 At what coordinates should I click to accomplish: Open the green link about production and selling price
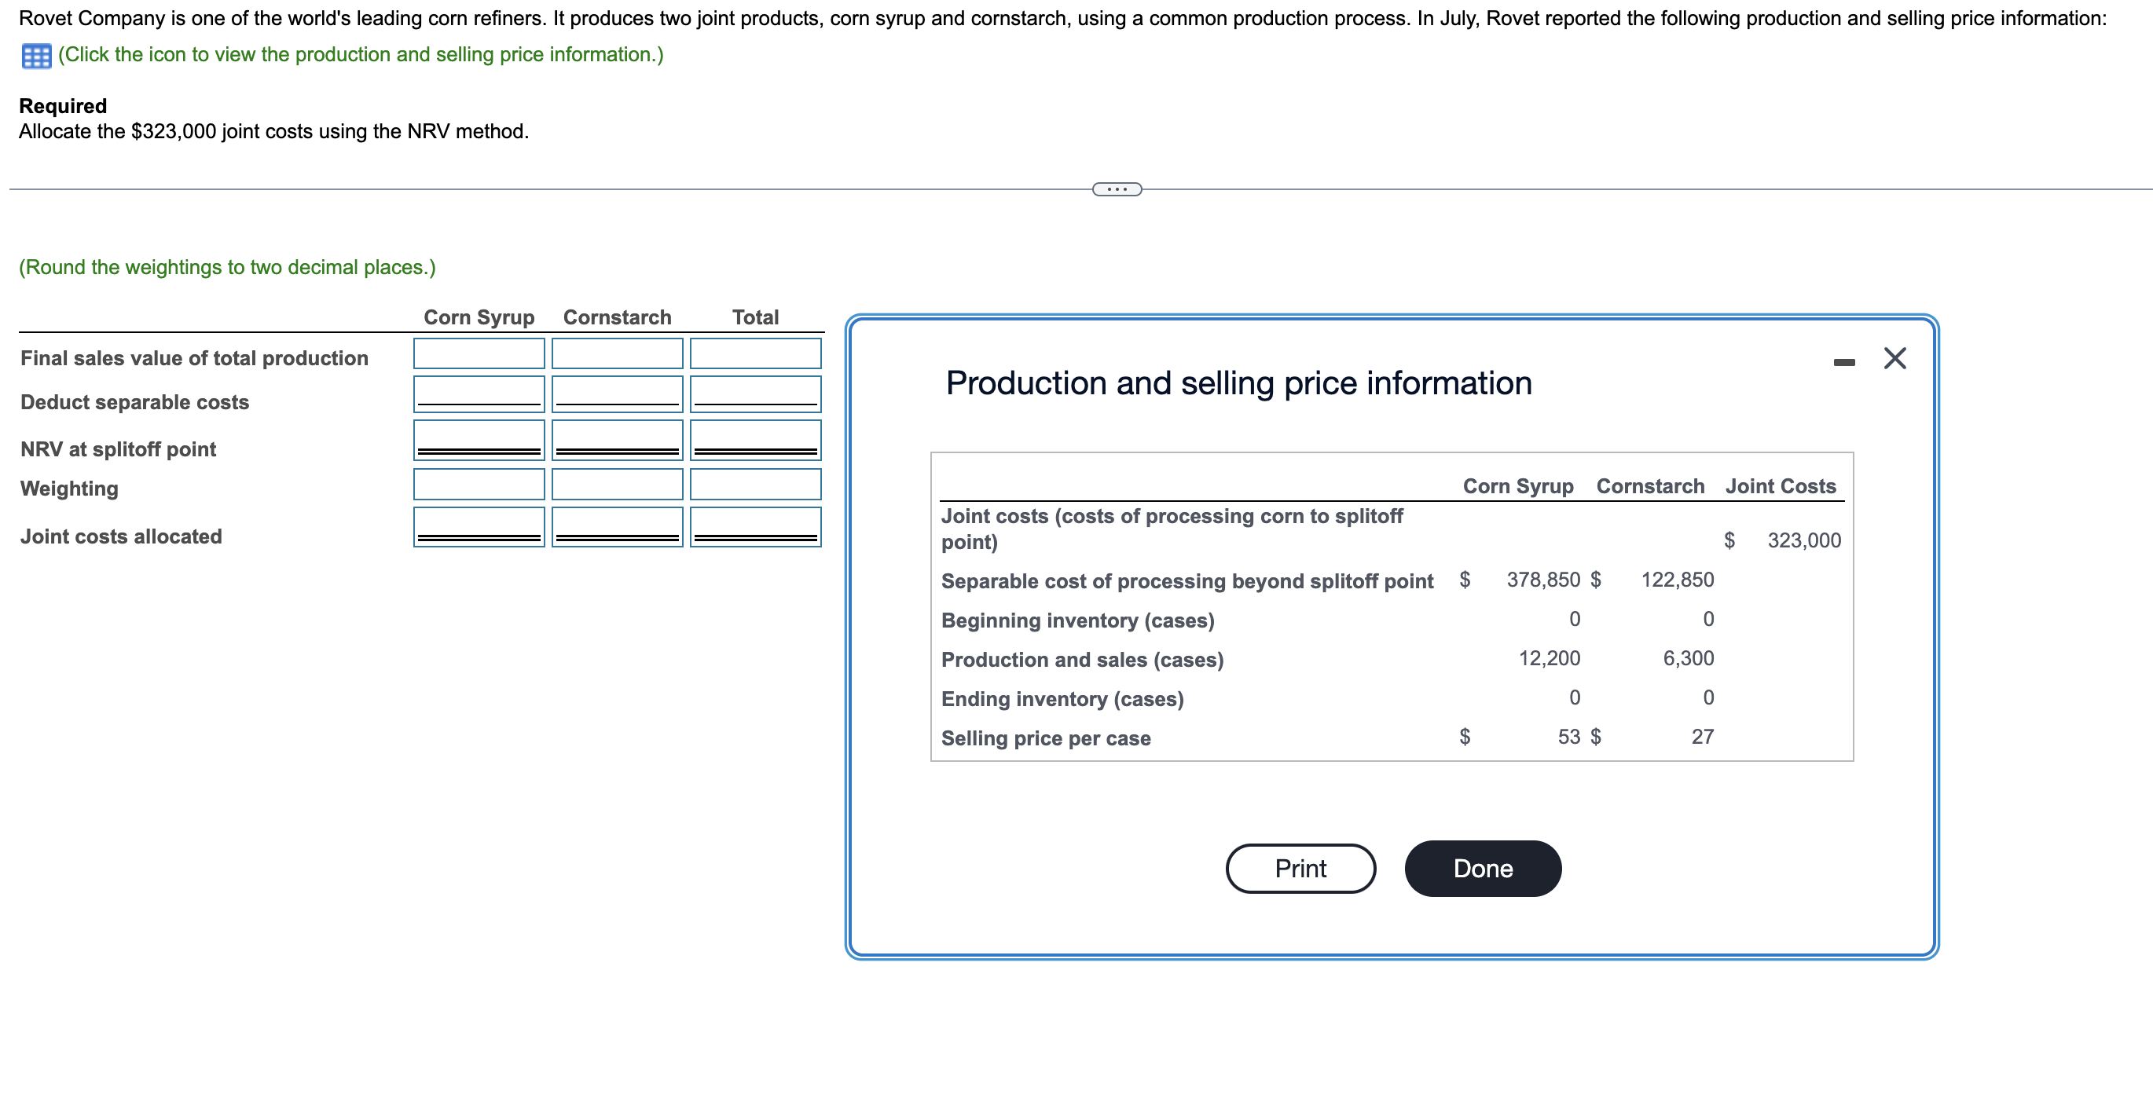click(359, 55)
